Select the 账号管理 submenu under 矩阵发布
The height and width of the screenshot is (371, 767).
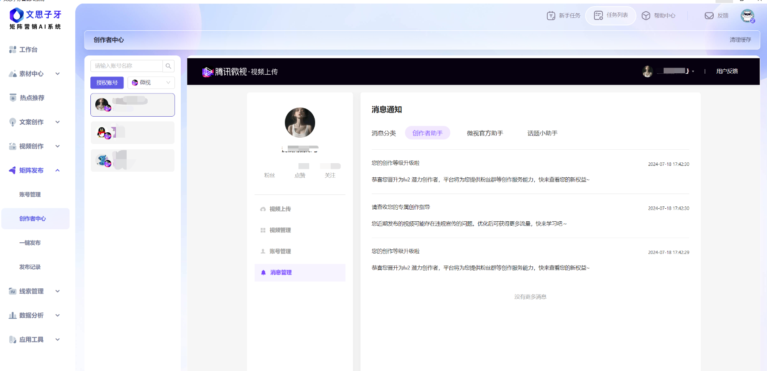coord(30,194)
